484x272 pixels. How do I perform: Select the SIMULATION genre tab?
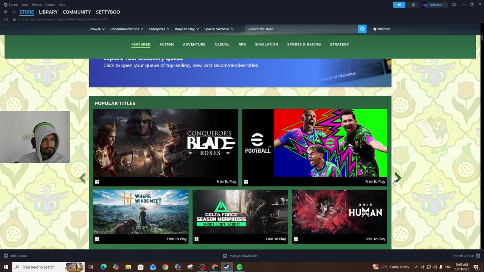(266, 44)
